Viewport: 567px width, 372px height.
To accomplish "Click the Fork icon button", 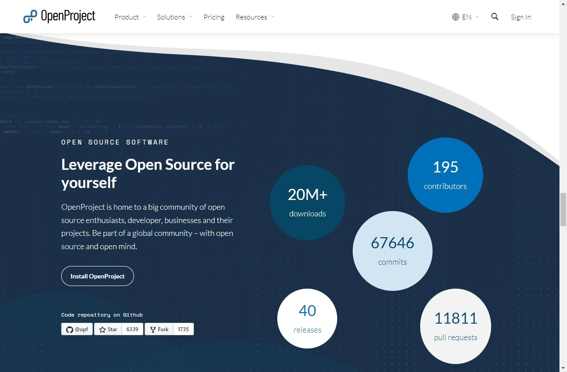I will pos(159,329).
